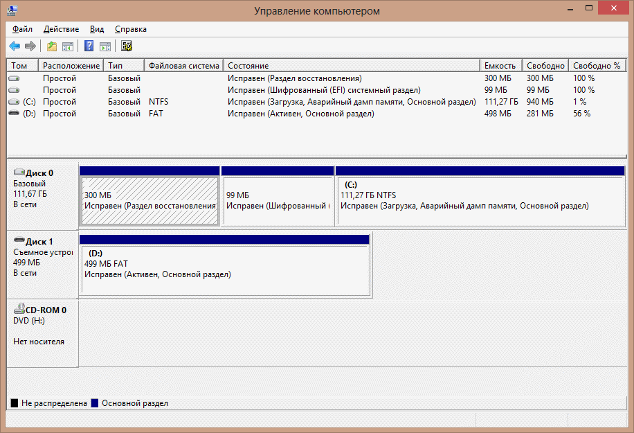Screen dimensions: 634x433
Task: Click the 1 % free percentage cell
Action: tap(579, 102)
